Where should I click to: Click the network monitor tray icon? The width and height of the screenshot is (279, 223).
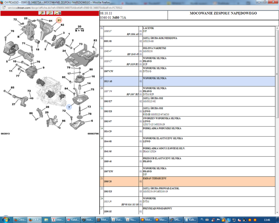[x=234, y=220]
